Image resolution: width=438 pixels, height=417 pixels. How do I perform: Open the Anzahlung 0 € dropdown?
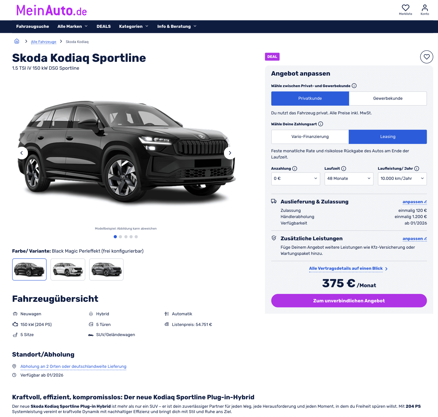(x=295, y=179)
